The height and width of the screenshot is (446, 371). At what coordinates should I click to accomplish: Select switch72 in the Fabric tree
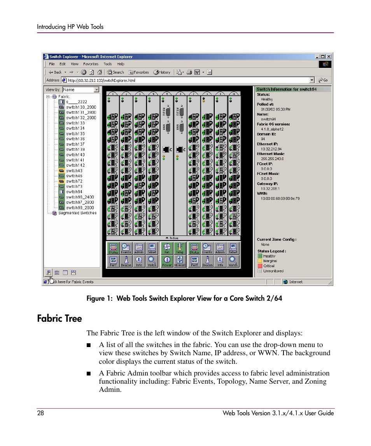tap(74, 181)
